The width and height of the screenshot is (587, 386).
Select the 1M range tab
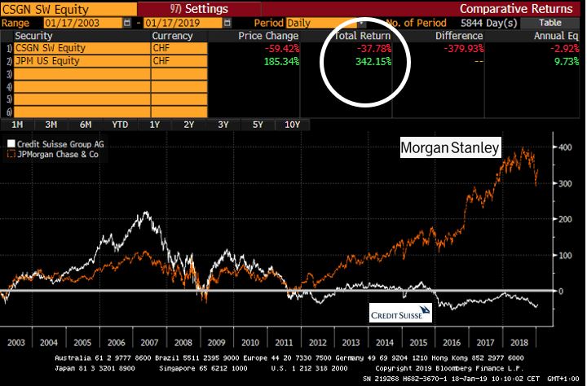17,125
